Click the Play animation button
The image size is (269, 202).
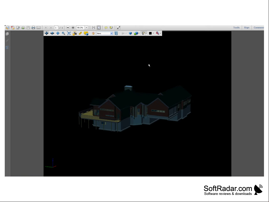123,33
